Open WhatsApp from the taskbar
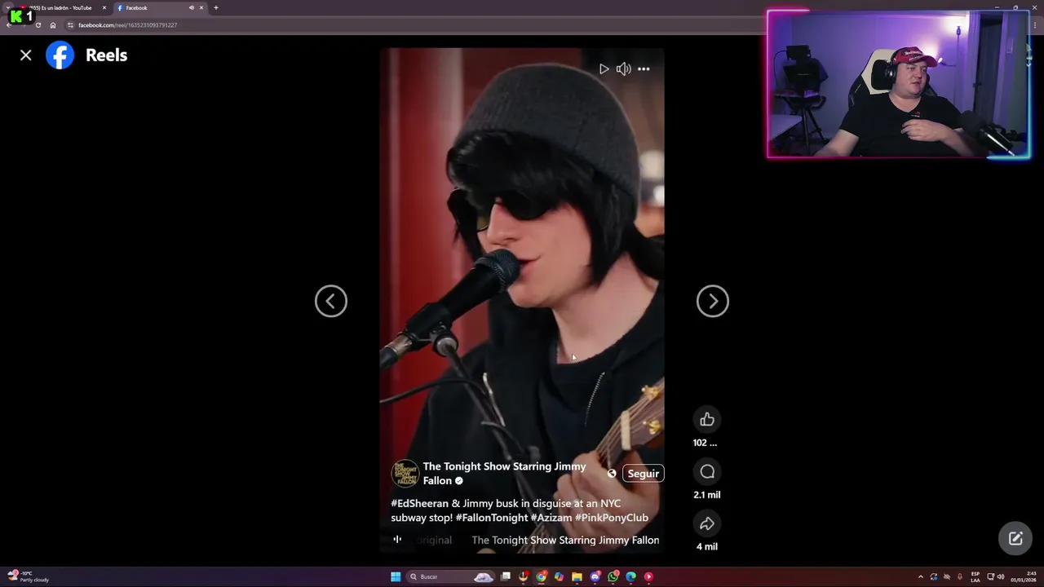 613,577
